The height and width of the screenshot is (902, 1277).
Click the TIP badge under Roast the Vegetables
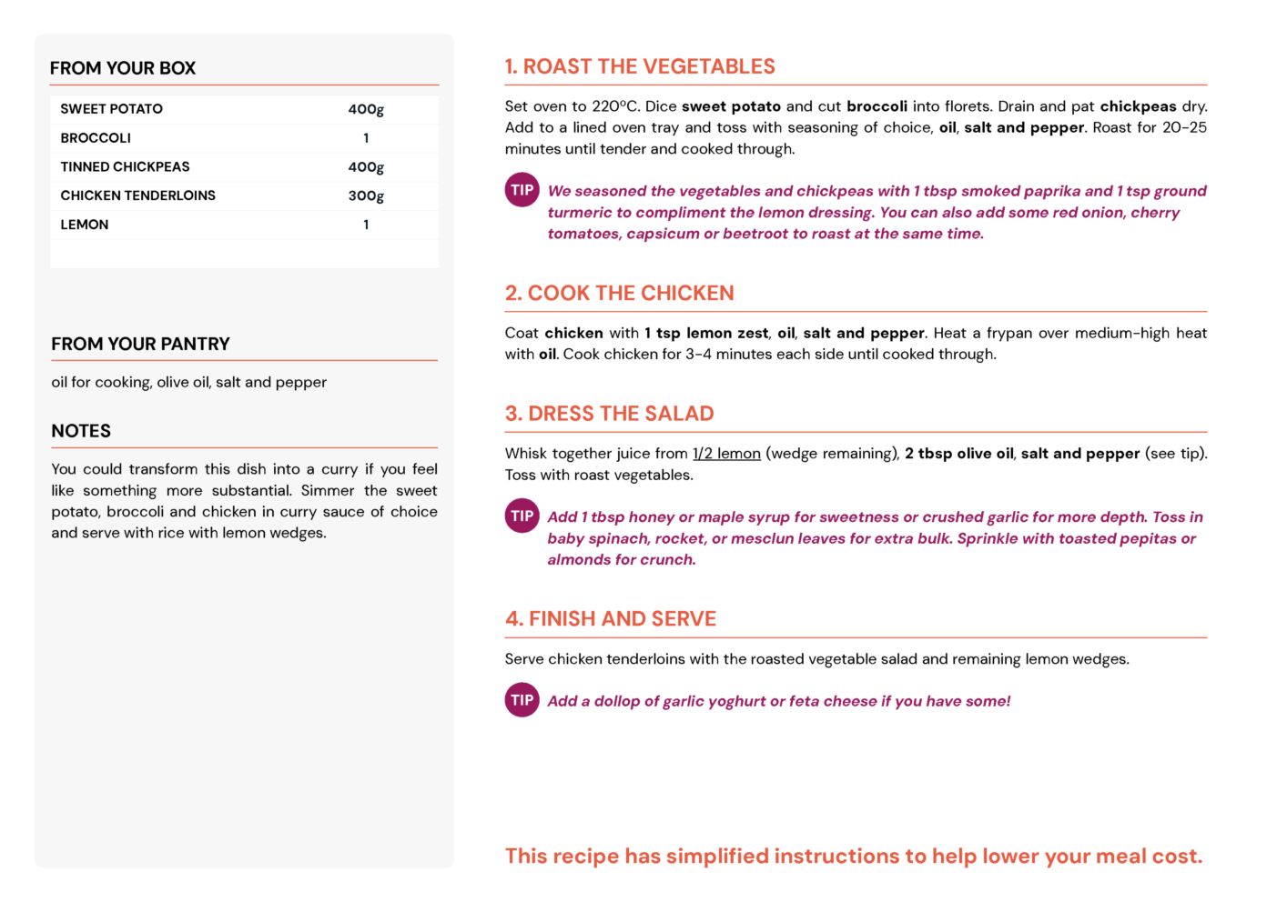(522, 190)
